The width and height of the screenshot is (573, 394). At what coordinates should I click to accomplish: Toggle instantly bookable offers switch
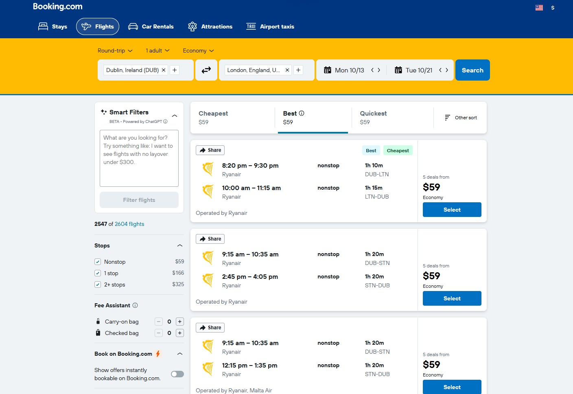click(x=177, y=374)
